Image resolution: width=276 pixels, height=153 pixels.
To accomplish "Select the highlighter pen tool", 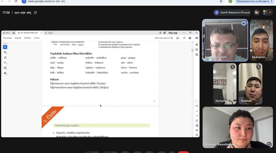I will [x=5, y=58].
